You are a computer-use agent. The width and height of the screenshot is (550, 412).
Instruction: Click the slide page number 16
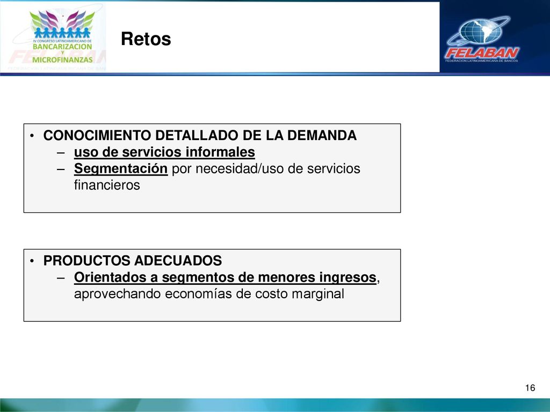tap(530, 388)
